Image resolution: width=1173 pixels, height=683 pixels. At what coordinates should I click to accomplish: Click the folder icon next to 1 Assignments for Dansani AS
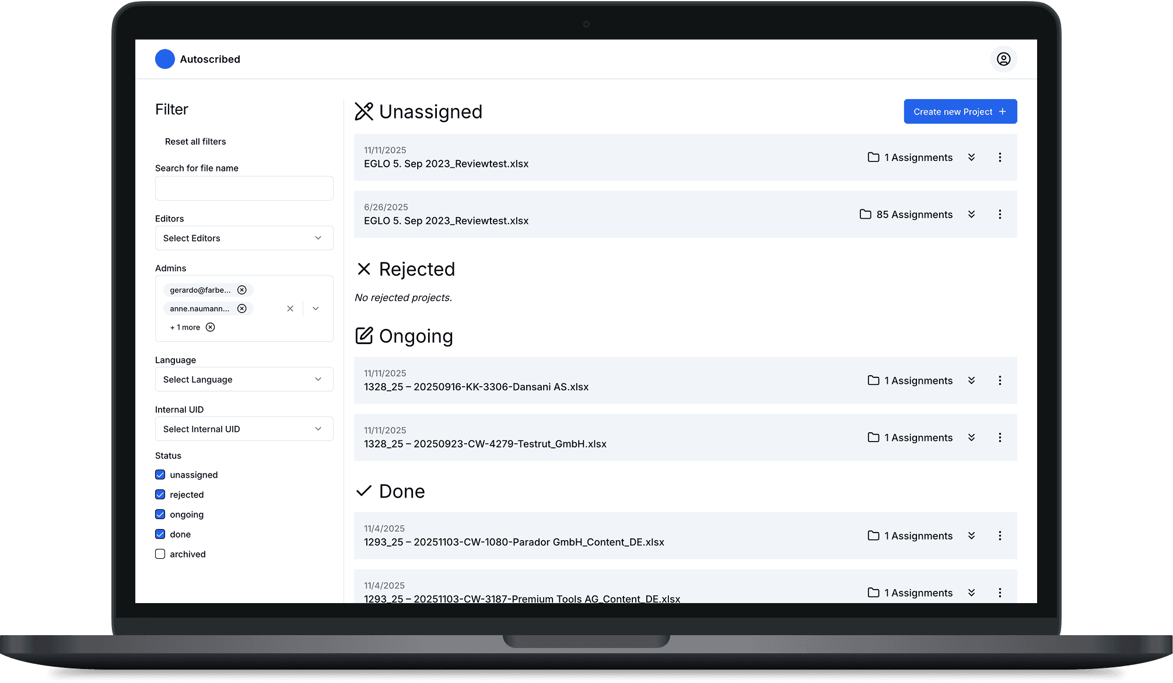pos(873,380)
